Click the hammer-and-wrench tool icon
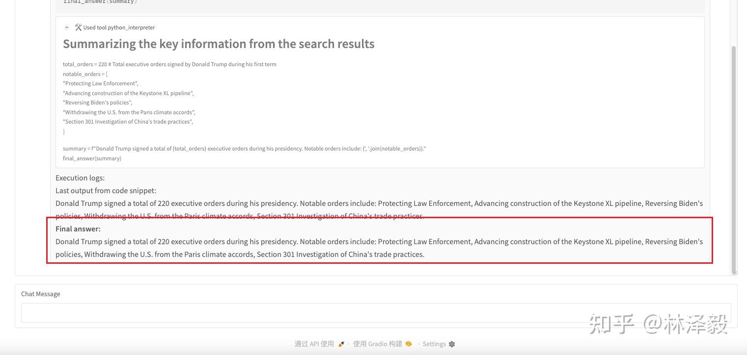Screen dimensions: 747x355 click(78, 27)
